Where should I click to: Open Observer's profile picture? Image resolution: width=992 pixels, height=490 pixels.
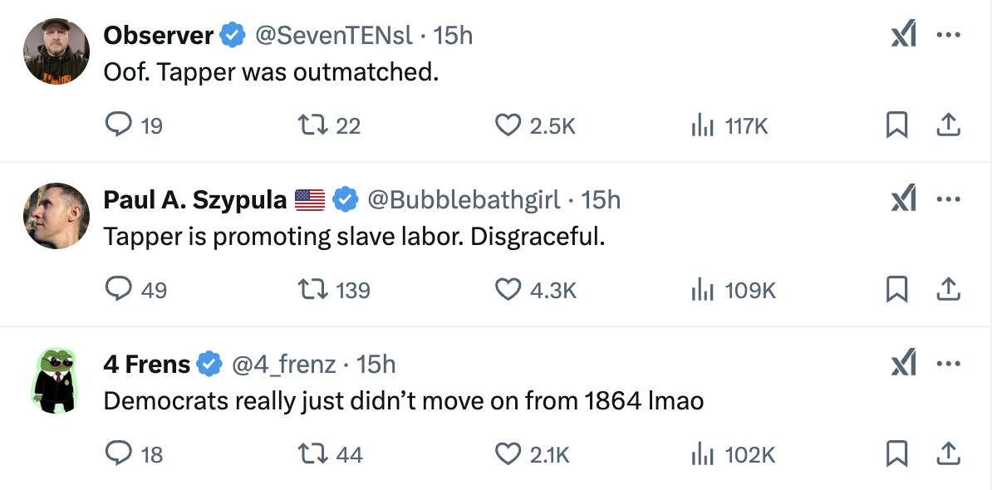coord(56,51)
